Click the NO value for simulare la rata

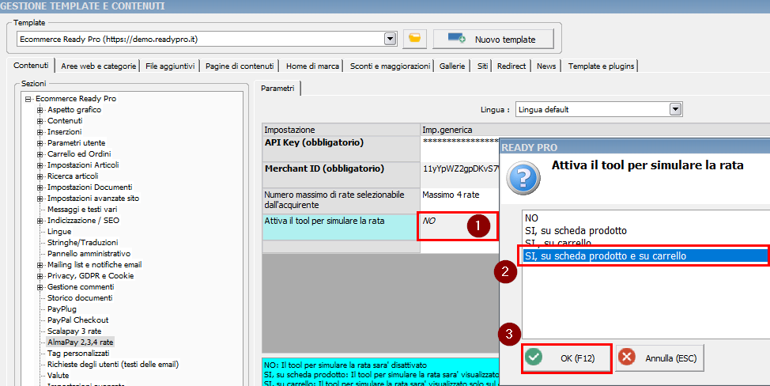pyautogui.click(x=458, y=227)
